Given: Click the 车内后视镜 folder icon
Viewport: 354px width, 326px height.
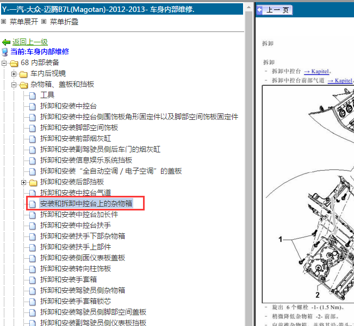Looking at the screenshot, I should [x=23, y=74].
